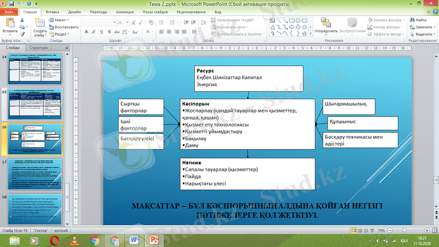Click the Find (Найти) button

point(420,20)
